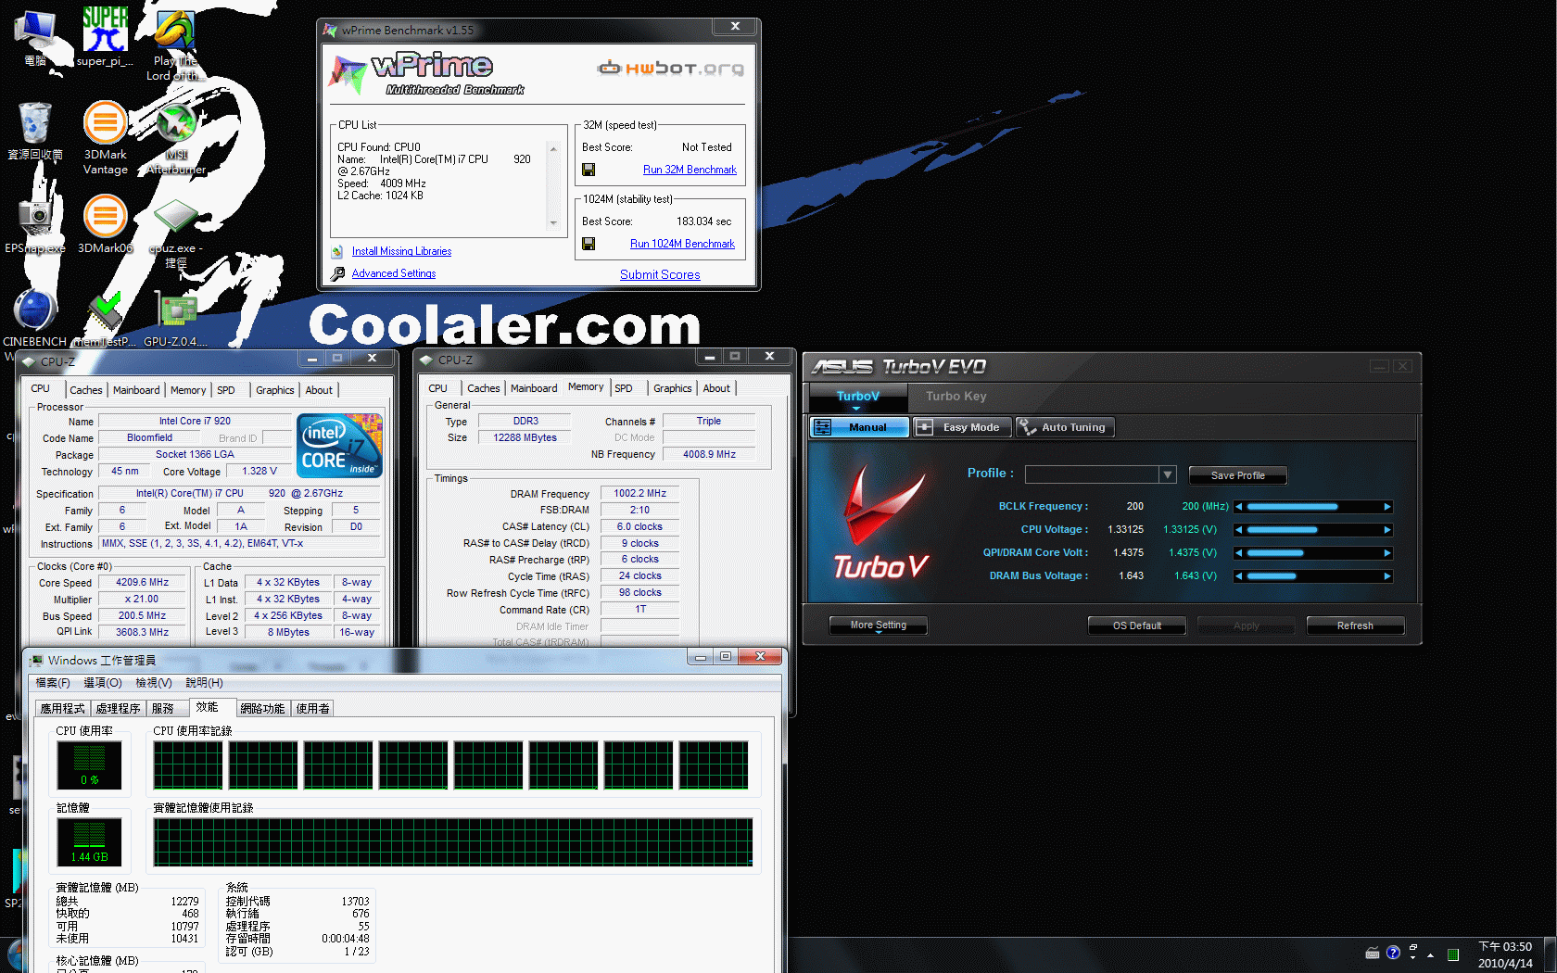Click the floppy save icon beside Run 32M Benchmark
The image size is (1557, 973).
(589, 170)
